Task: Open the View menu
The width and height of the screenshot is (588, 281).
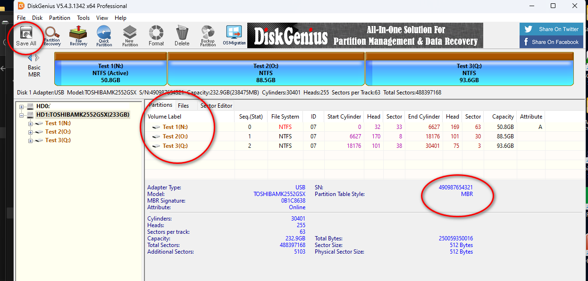Action: click(102, 18)
